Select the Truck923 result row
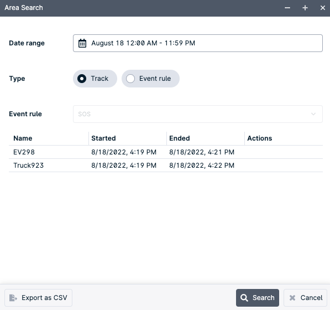This screenshot has width=330, height=310. 166,165
